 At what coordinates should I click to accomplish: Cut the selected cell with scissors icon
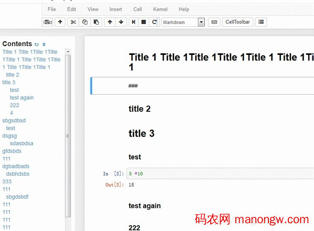[73, 22]
